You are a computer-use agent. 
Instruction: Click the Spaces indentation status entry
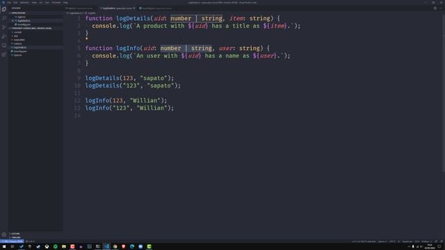[x=382, y=242]
